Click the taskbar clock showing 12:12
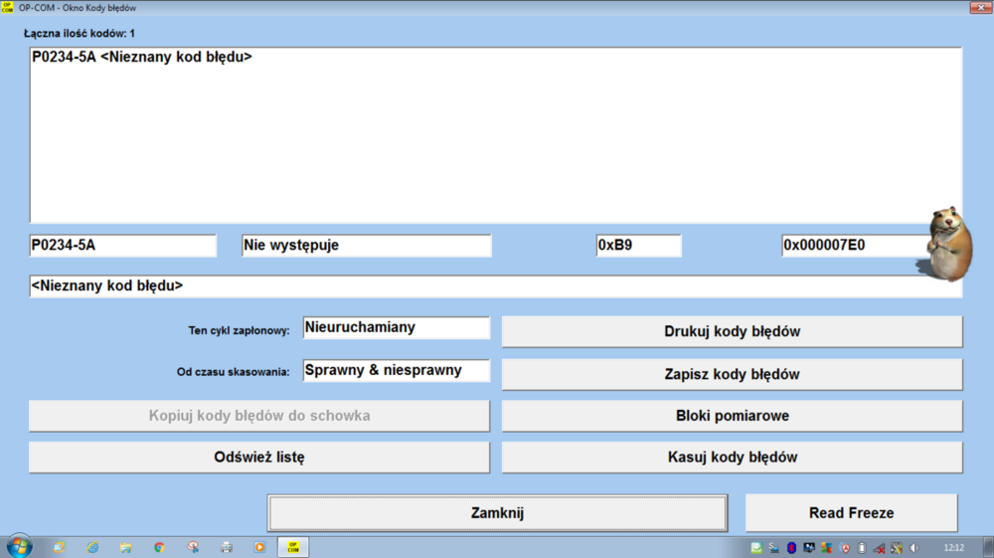994x558 pixels. tap(954, 548)
